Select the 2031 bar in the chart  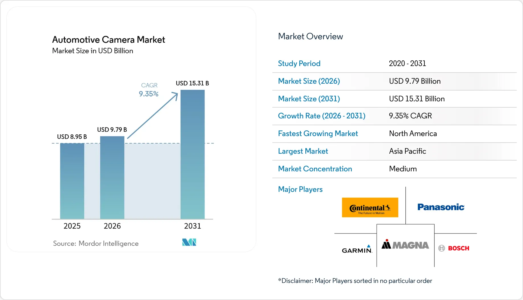(x=193, y=154)
